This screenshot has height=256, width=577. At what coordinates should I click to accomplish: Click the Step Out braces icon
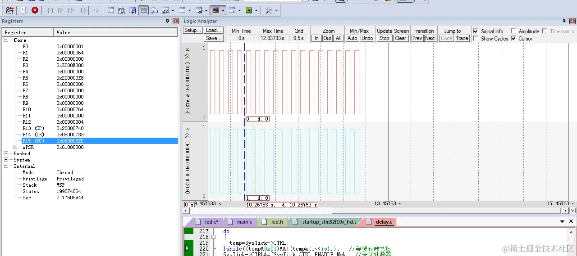71,10
